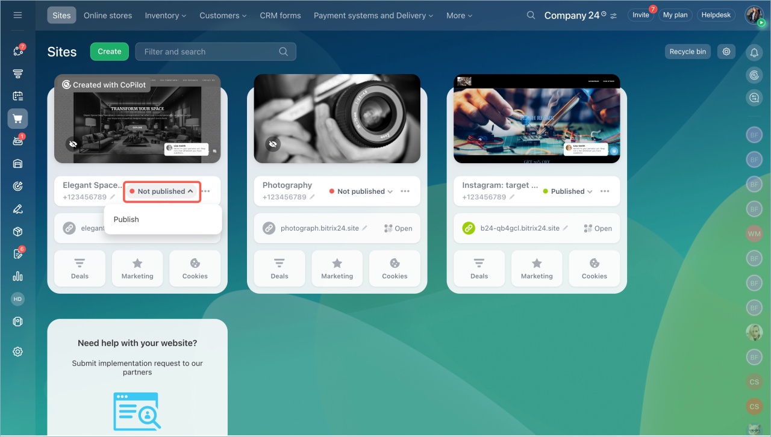
Task: Open the chat bubbles icon in right panel
Action: pyautogui.click(x=754, y=97)
